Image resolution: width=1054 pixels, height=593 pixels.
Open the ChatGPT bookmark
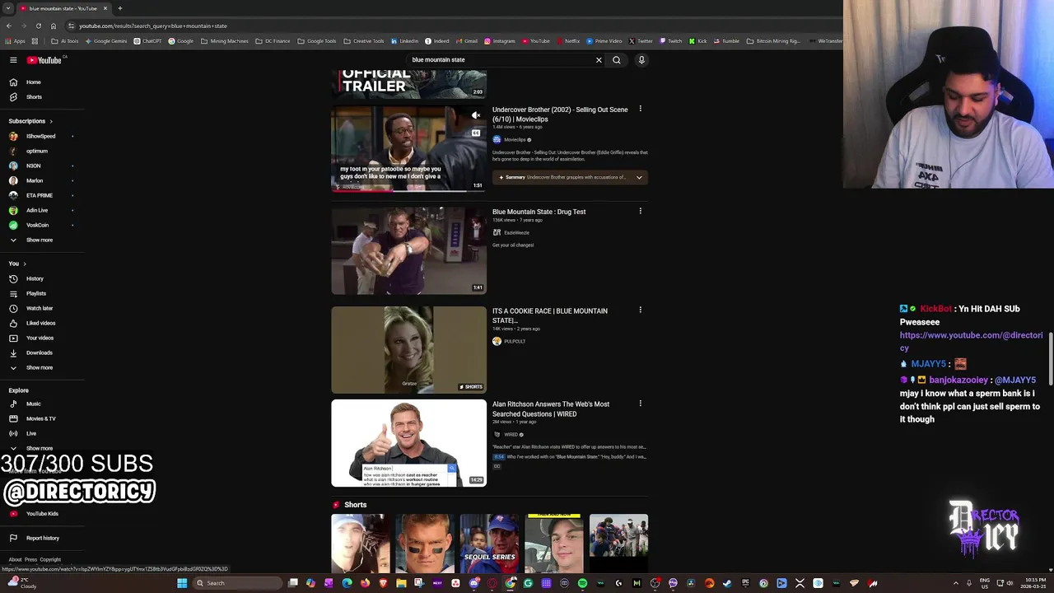(x=147, y=41)
